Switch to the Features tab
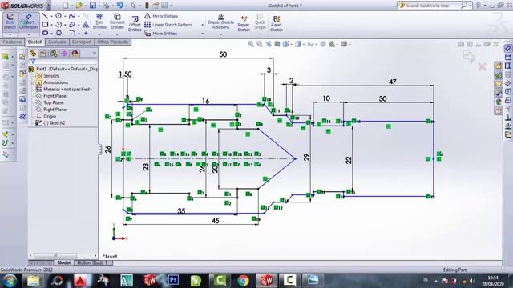The width and height of the screenshot is (513, 288). pyautogui.click(x=12, y=42)
